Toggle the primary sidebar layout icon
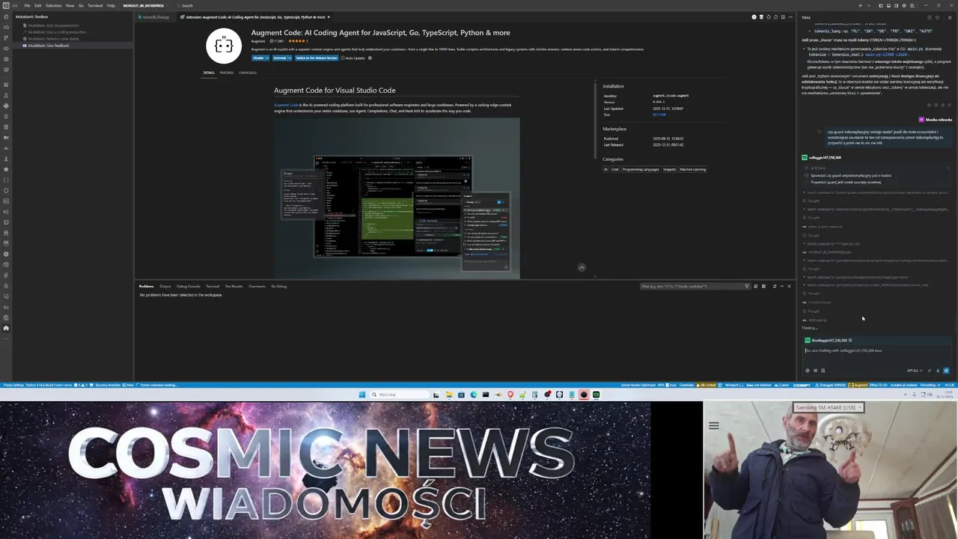Image resolution: width=958 pixels, height=539 pixels. coord(881,5)
